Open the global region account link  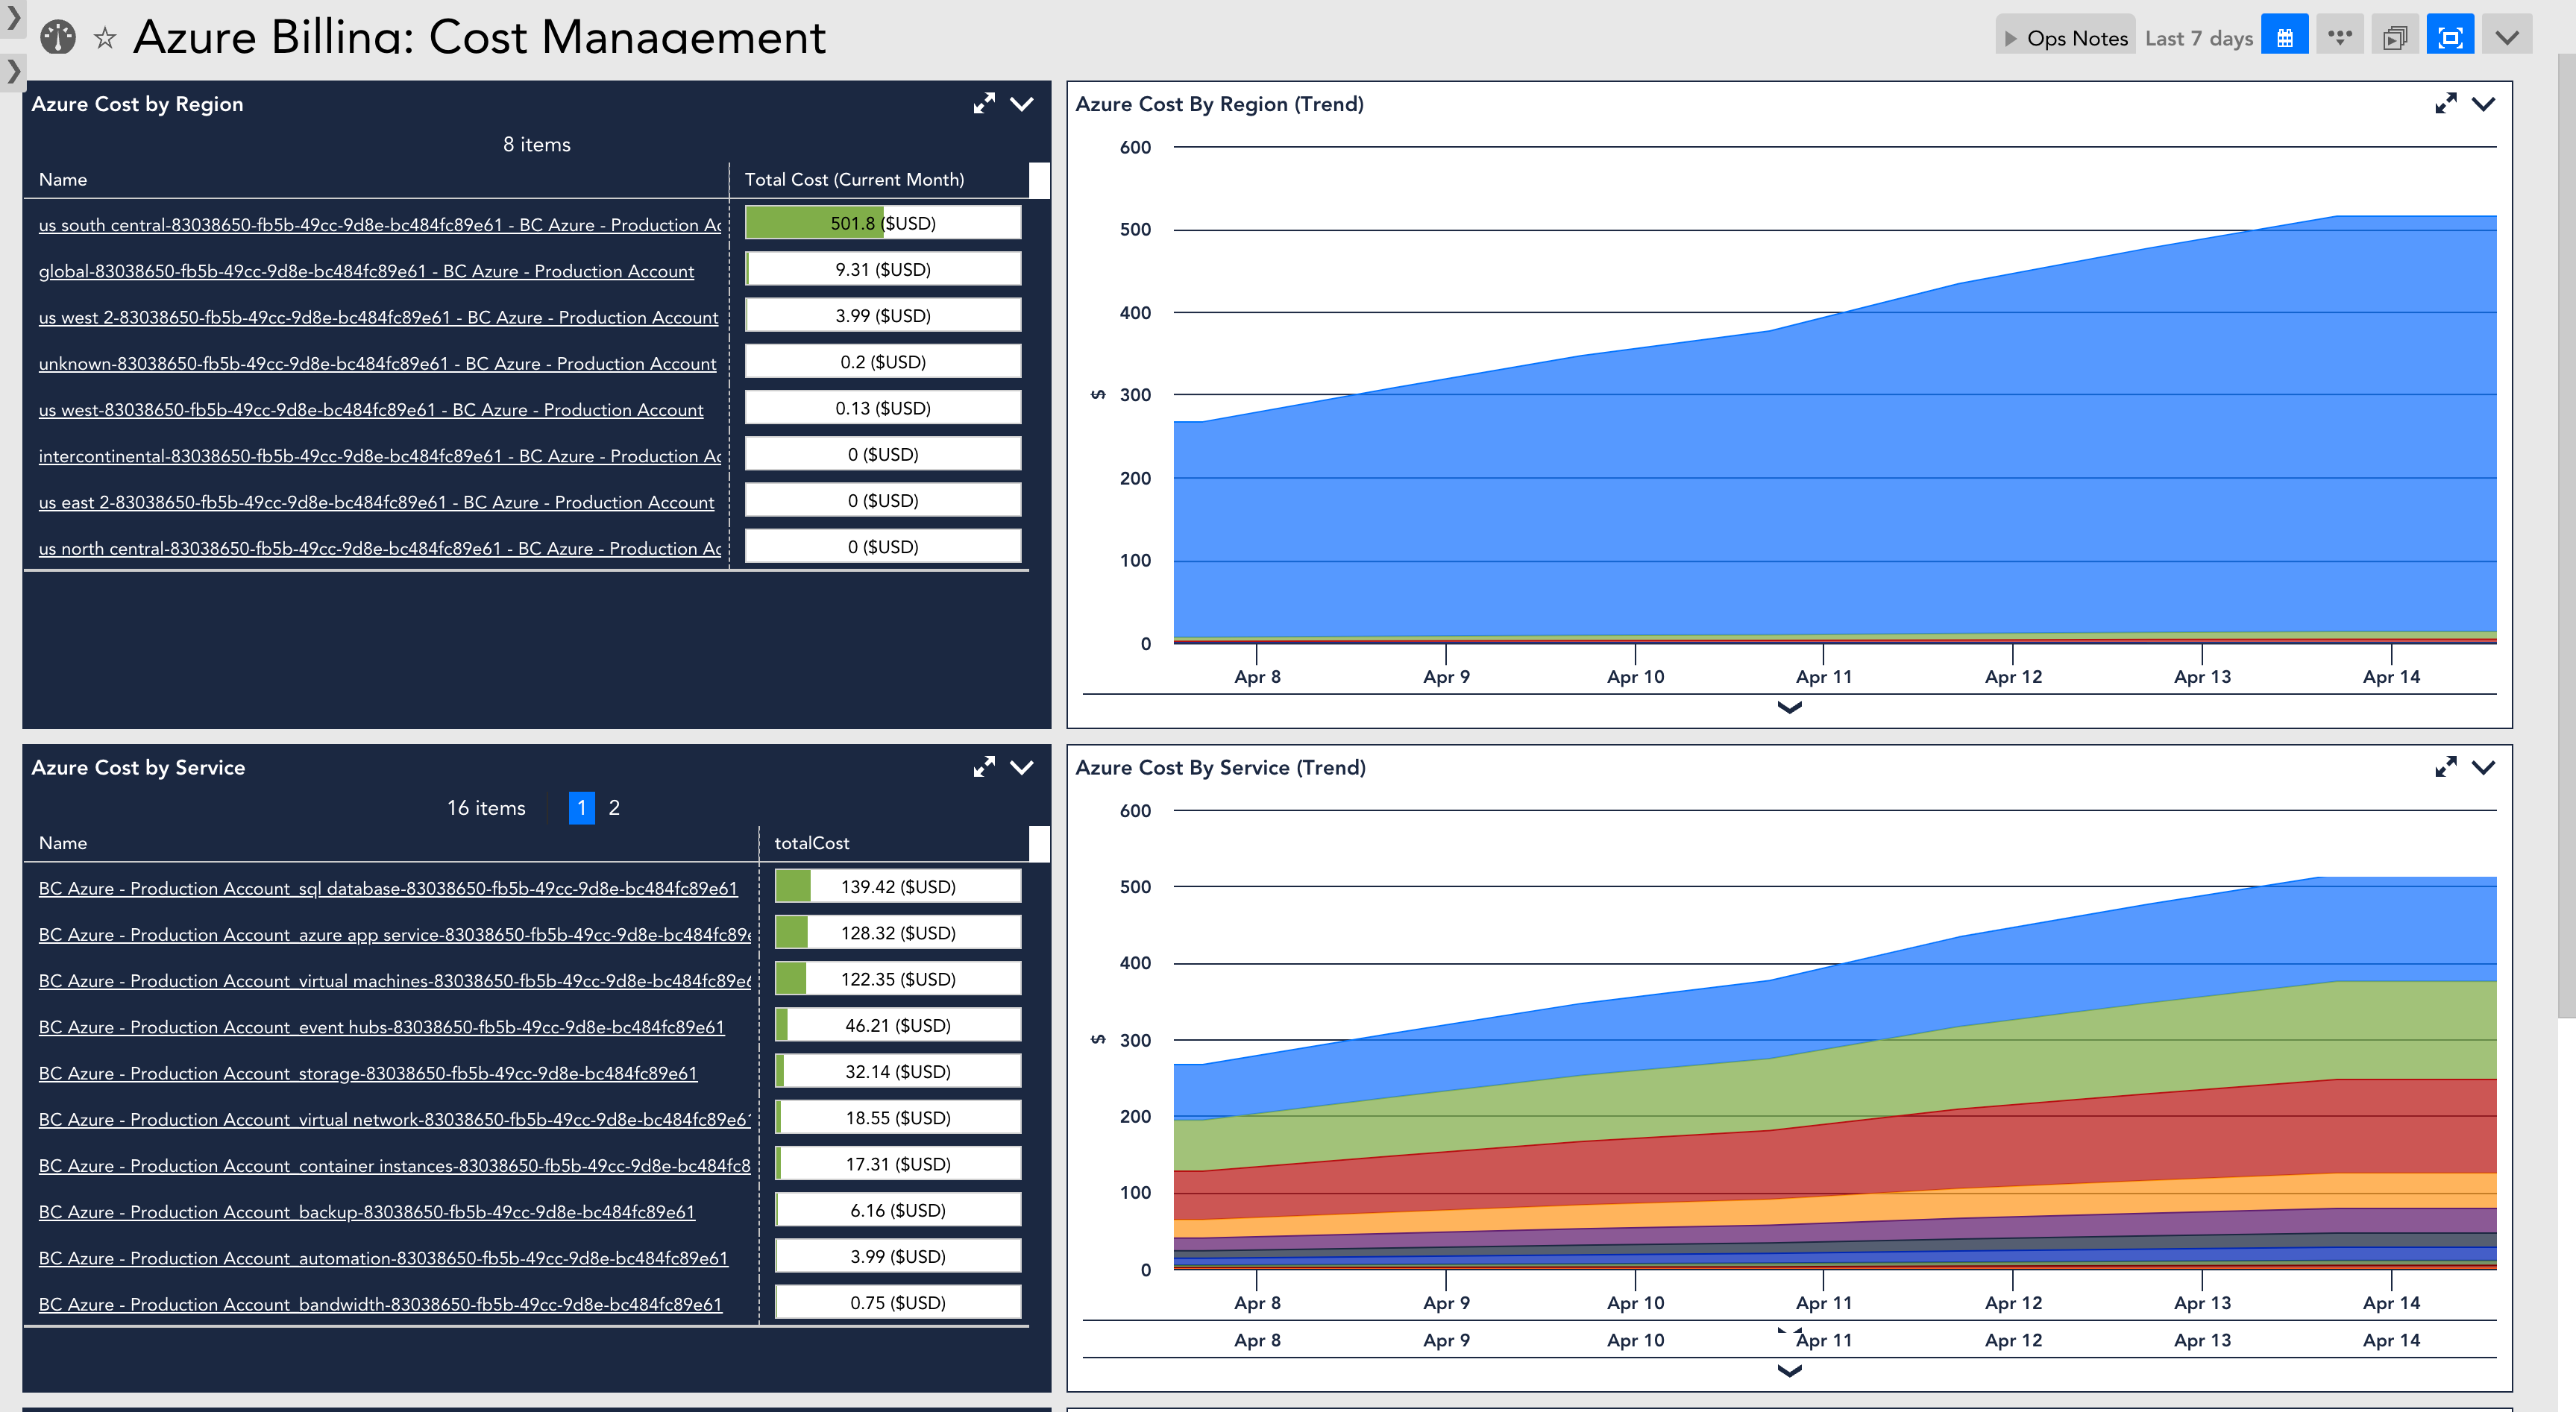(x=366, y=271)
